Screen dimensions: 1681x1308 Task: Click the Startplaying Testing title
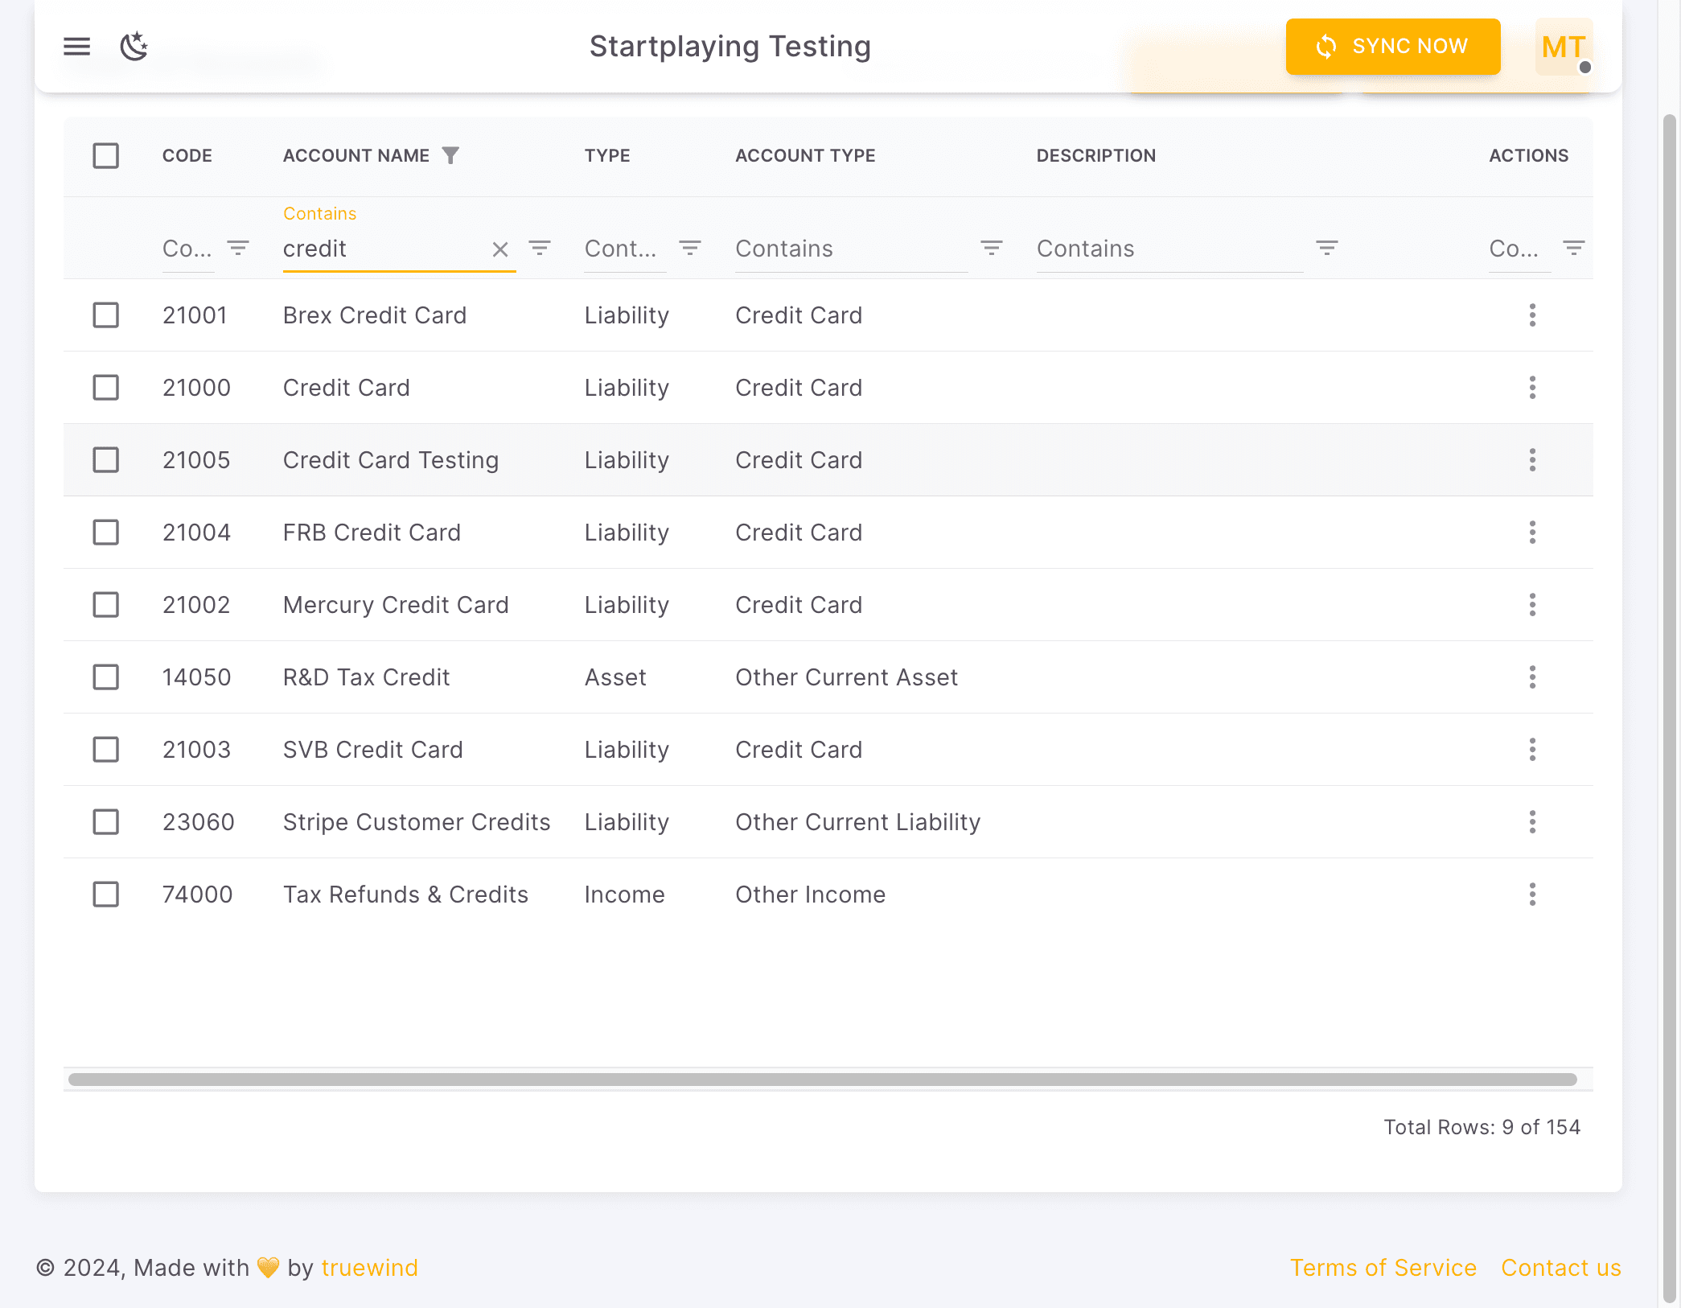[x=730, y=47]
